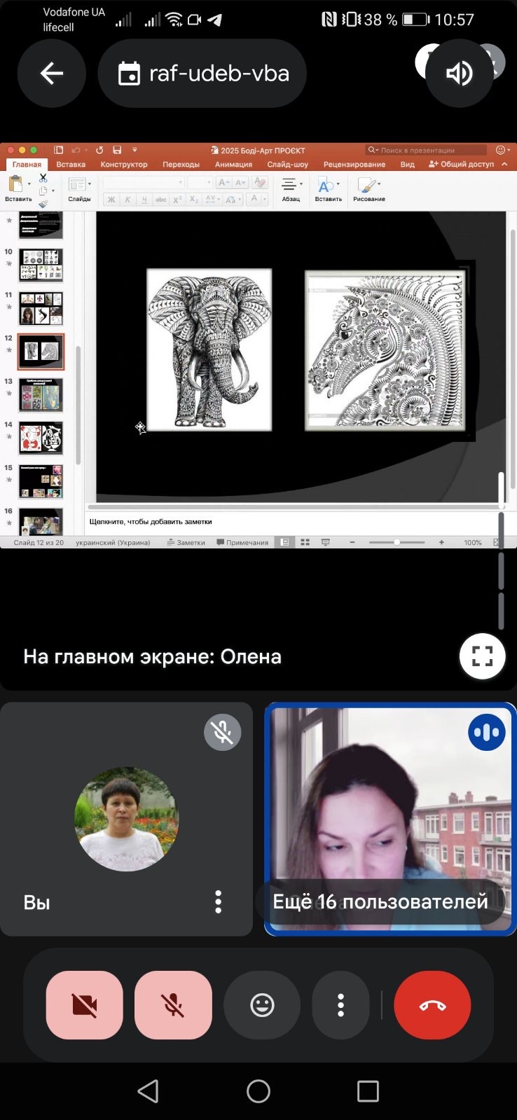This screenshot has height=1120, width=517.
Task: Click the smiley feedback icon in title bar
Action: [x=500, y=150]
